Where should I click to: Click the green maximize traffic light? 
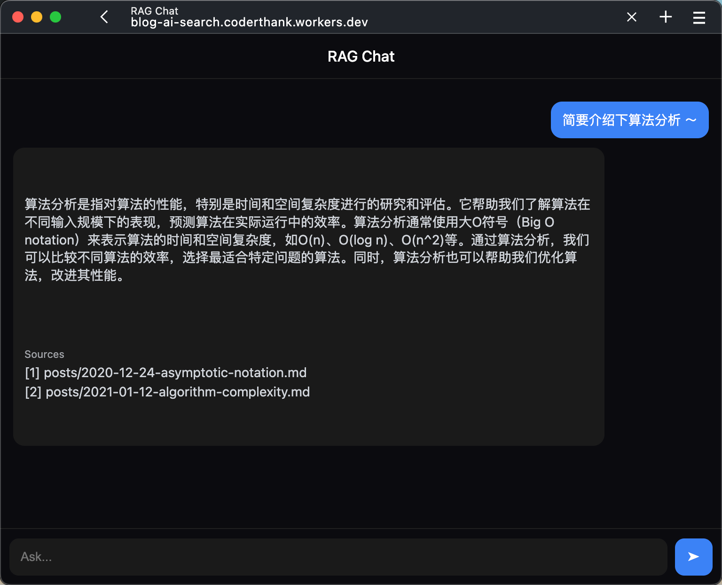pyautogui.click(x=55, y=16)
